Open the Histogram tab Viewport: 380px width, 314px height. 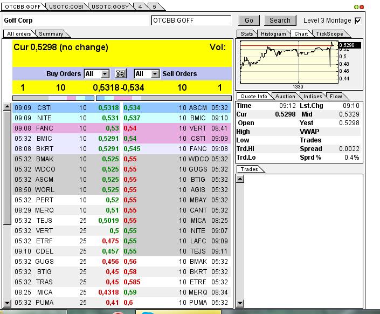point(273,34)
